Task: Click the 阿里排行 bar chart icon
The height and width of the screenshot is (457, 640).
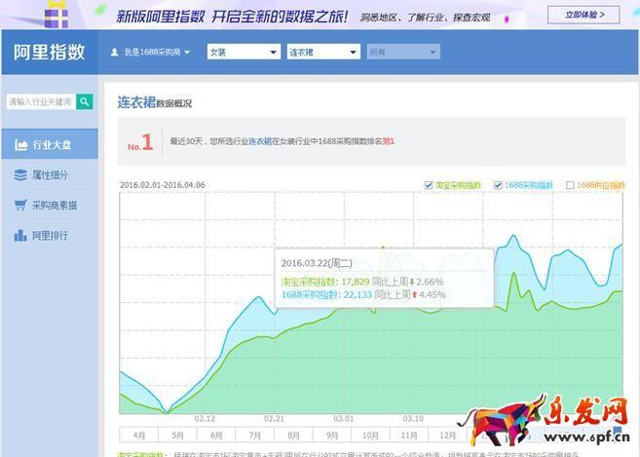Action: tap(20, 236)
